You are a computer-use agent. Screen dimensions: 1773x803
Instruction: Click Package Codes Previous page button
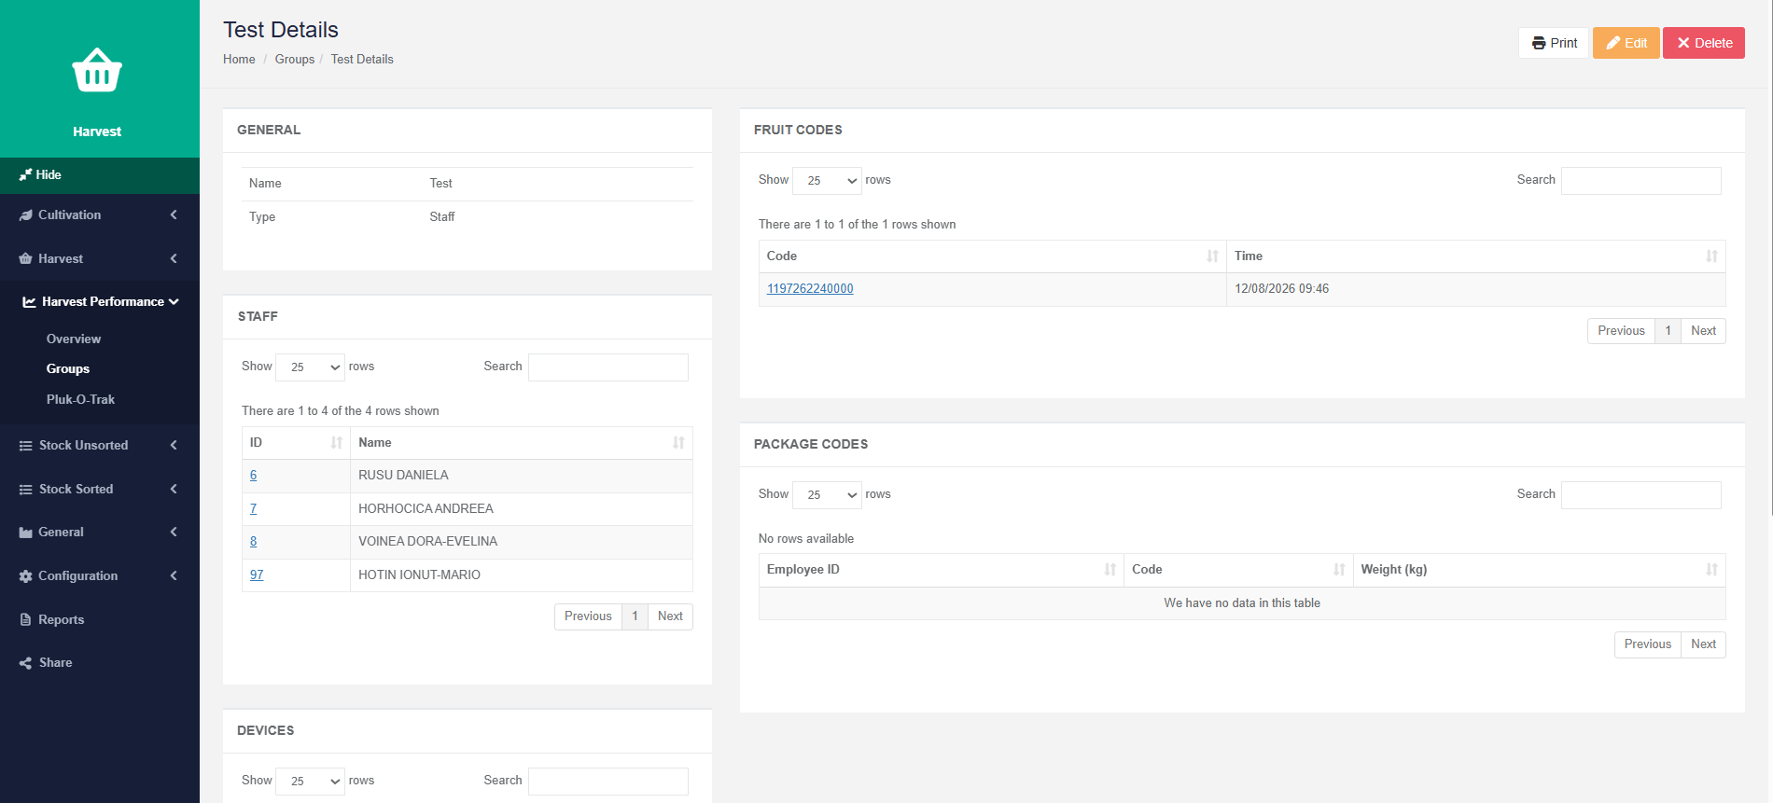point(1647,644)
